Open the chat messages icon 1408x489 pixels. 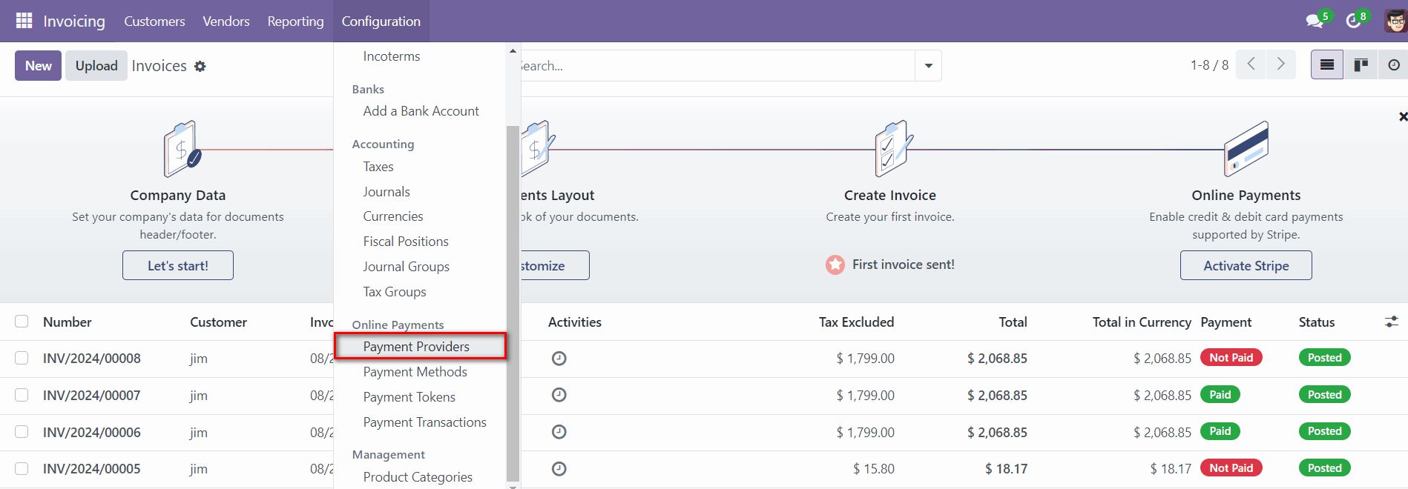tap(1315, 21)
